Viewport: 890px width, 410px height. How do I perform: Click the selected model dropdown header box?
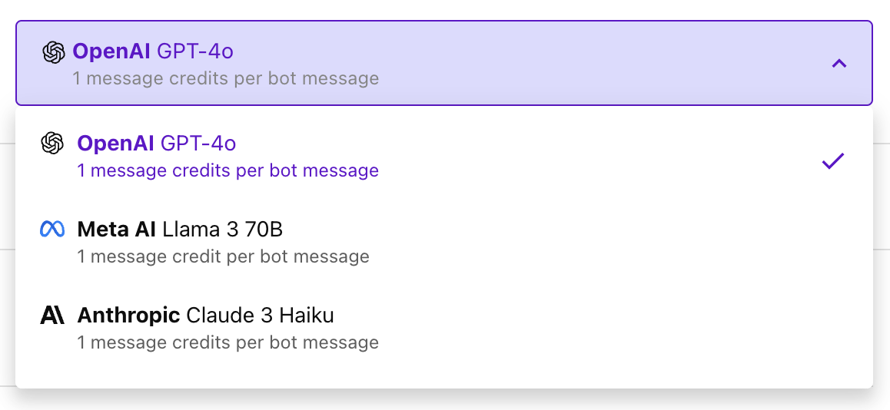point(444,63)
